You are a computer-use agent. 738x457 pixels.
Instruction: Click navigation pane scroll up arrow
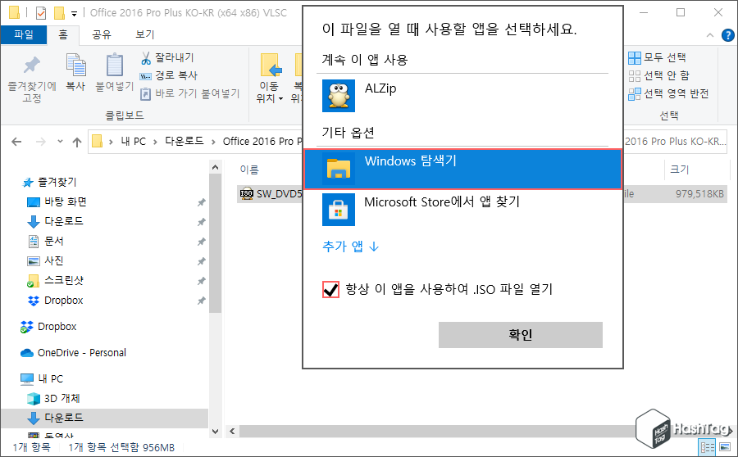[215, 167]
